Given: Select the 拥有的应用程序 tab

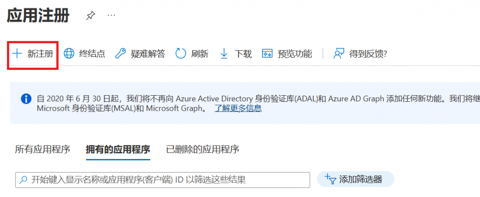Looking at the screenshot, I should tap(118, 150).
